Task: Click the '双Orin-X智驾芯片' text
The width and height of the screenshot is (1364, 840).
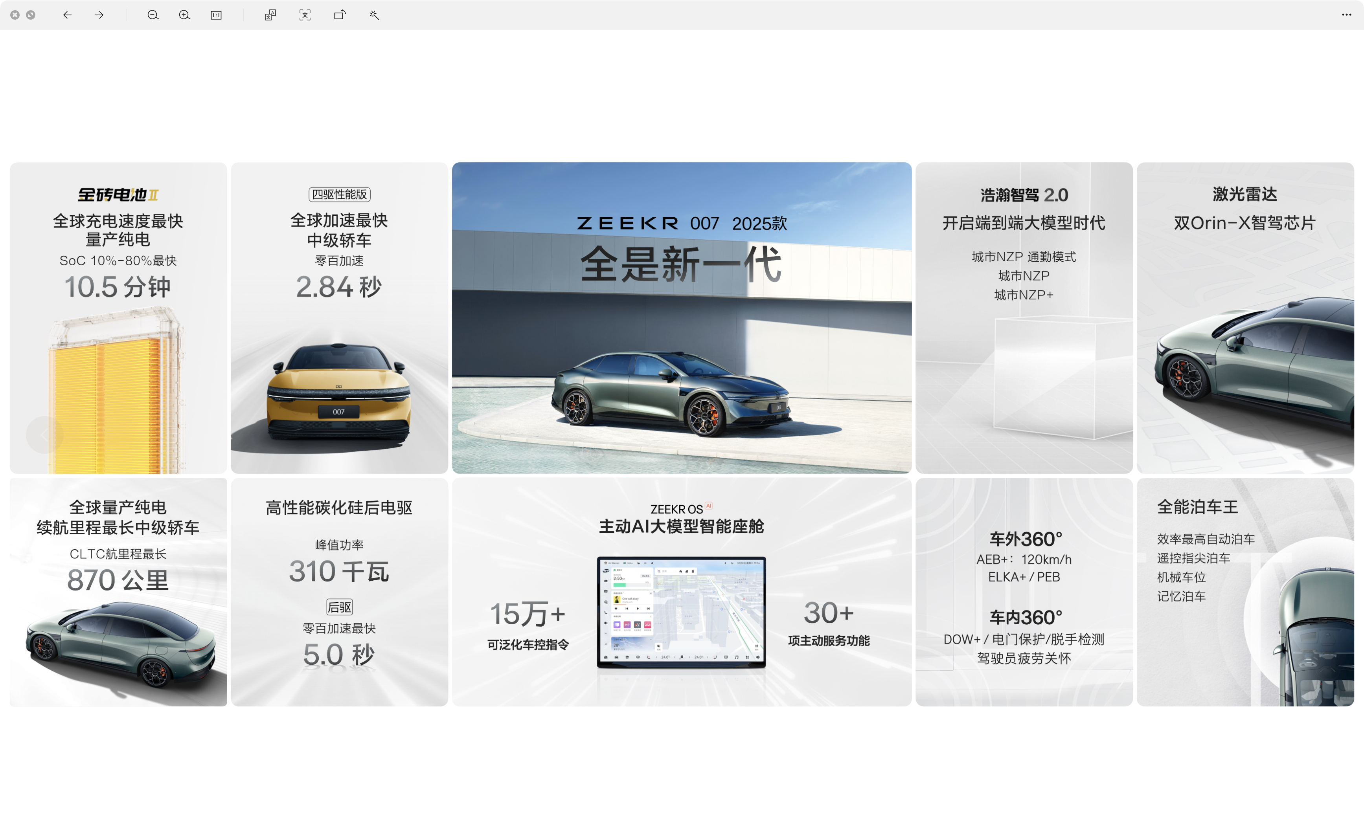Action: pyautogui.click(x=1245, y=223)
